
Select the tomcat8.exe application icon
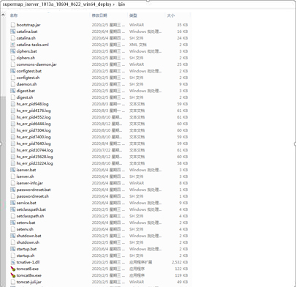13,269
